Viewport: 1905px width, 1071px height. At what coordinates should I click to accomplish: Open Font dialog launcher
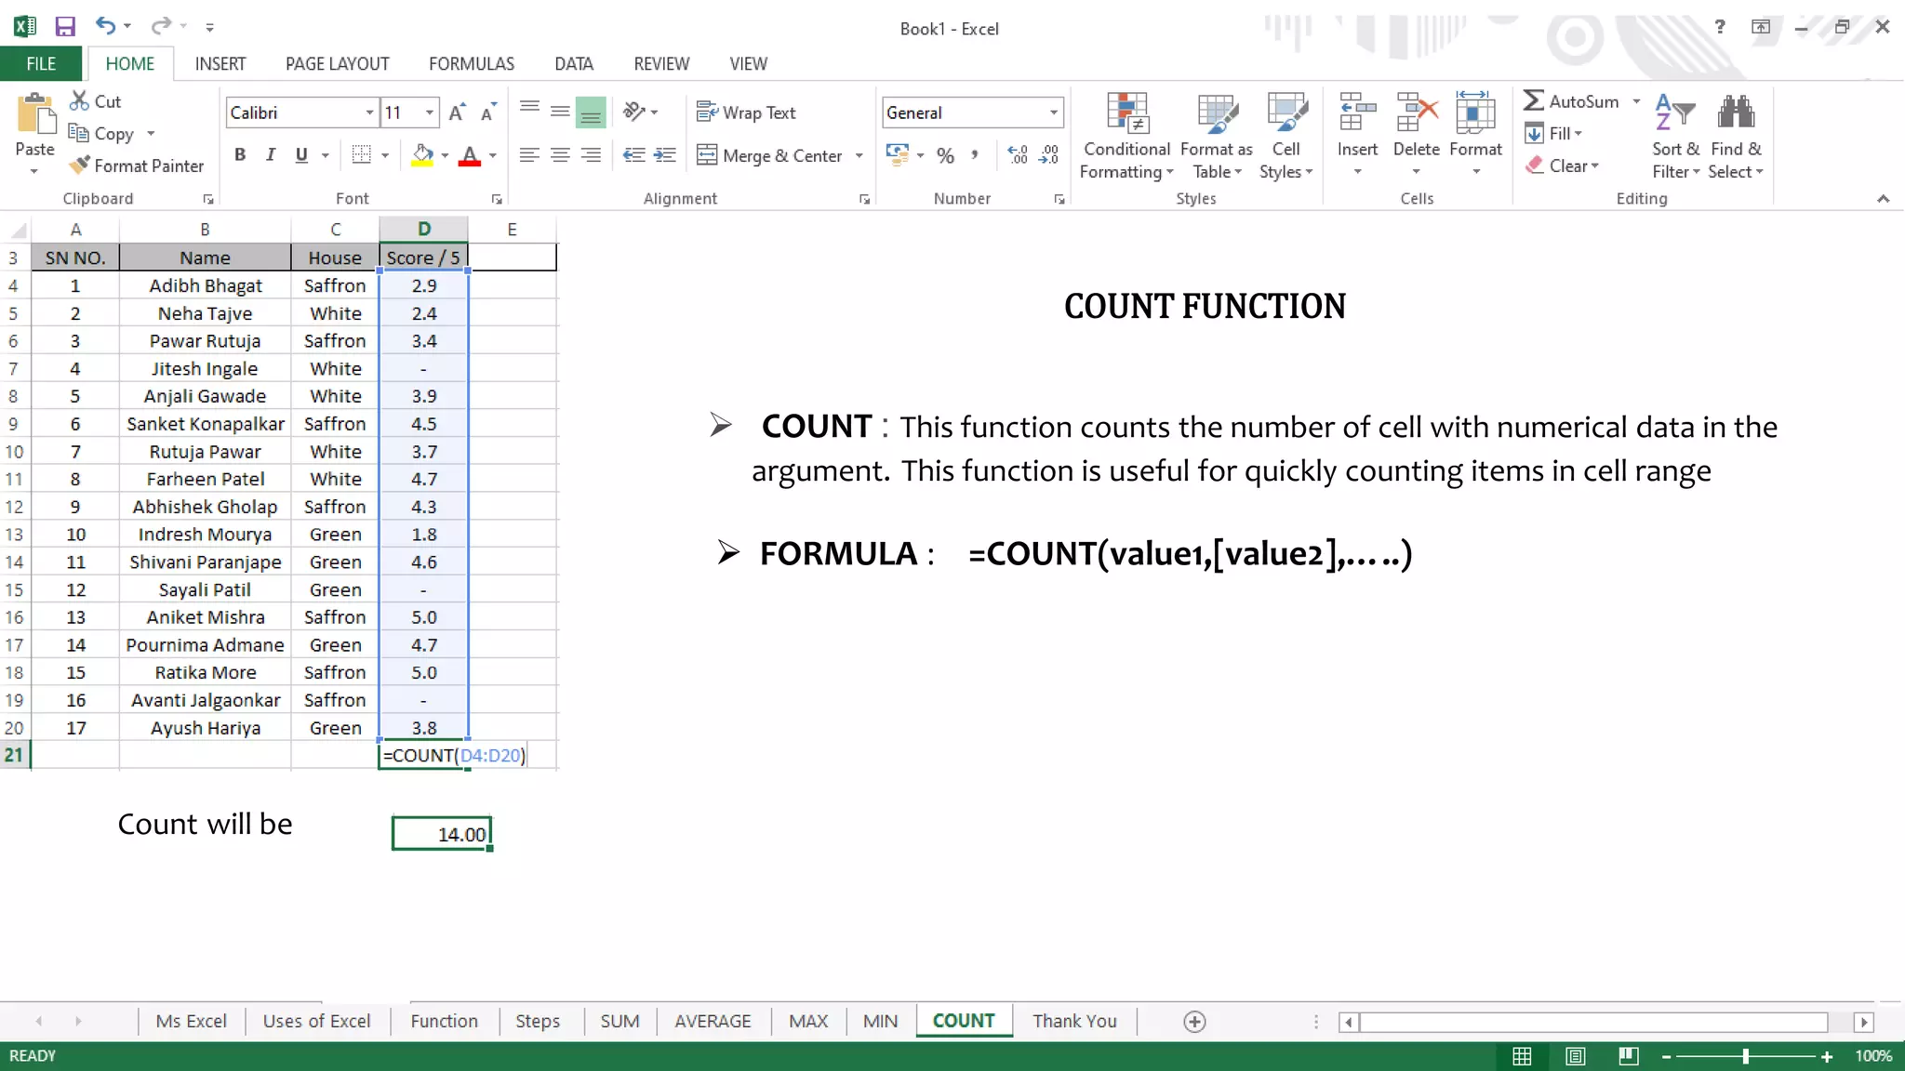[497, 199]
